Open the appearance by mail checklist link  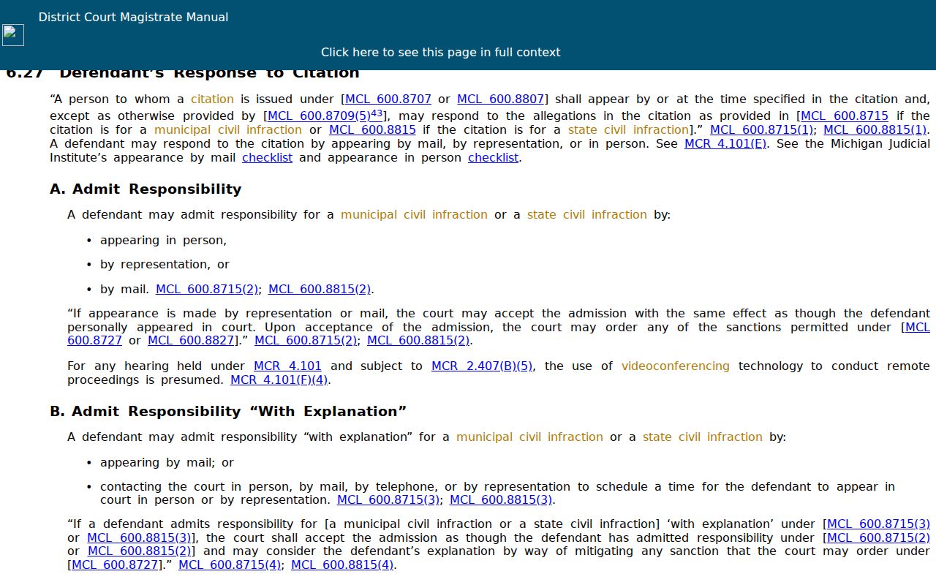coord(267,158)
